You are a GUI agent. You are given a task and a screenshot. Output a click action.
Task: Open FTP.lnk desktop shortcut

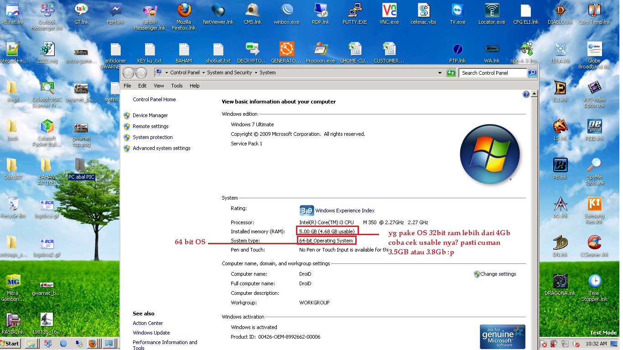pyautogui.click(x=457, y=52)
